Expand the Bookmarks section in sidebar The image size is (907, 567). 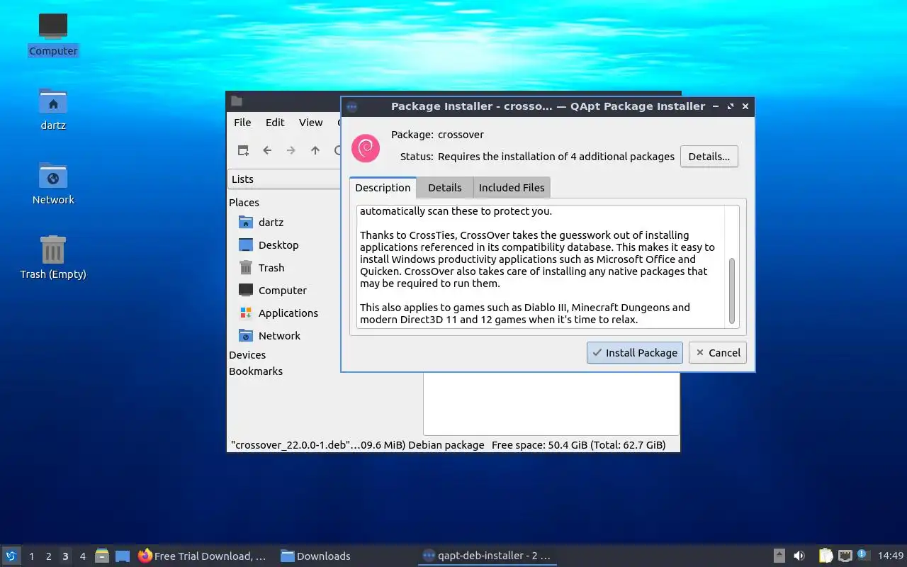point(256,371)
